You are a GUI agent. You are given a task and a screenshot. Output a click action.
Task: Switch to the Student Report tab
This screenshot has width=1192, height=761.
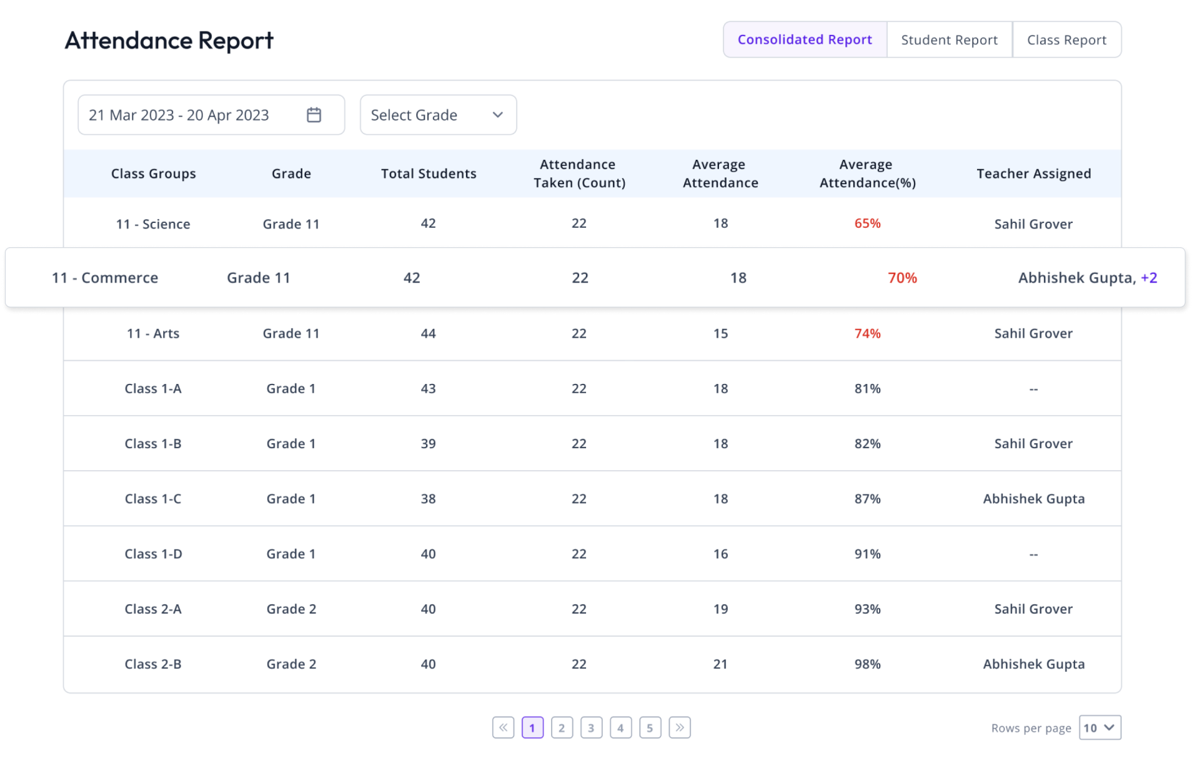(x=949, y=40)
